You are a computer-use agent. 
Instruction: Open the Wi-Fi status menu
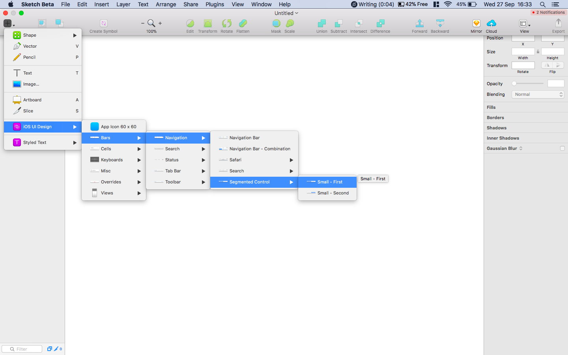tap(448, 4)
